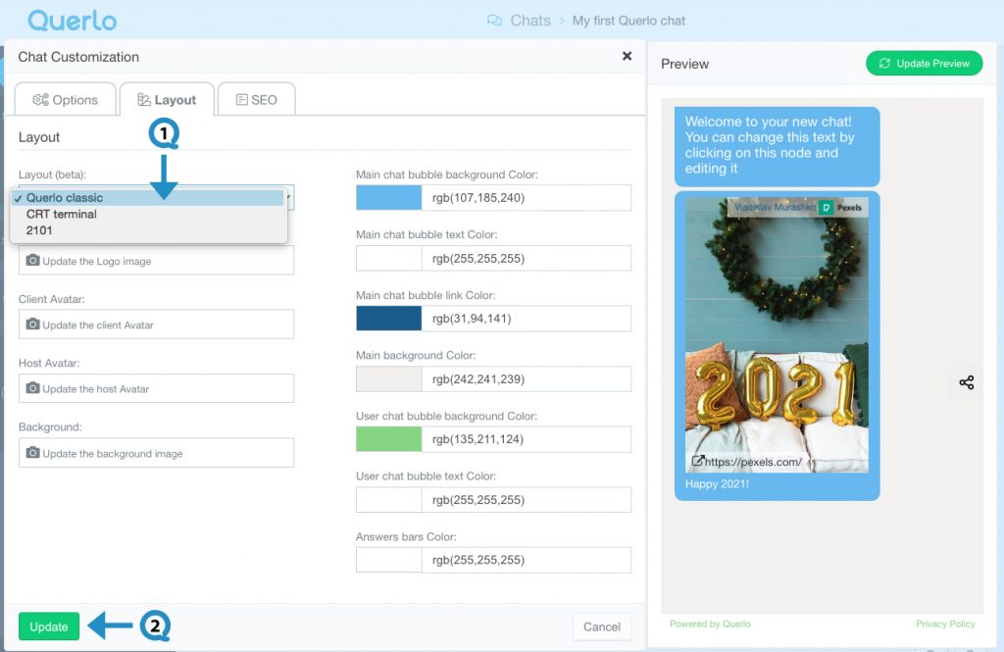Open the Privacy Policy link
Viewport: 1004px width, 652px height.
[945, 624]
